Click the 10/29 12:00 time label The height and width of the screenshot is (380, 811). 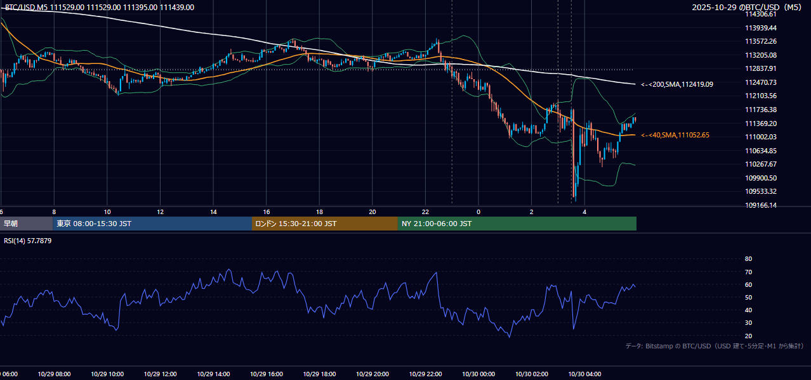pos(160,374)
